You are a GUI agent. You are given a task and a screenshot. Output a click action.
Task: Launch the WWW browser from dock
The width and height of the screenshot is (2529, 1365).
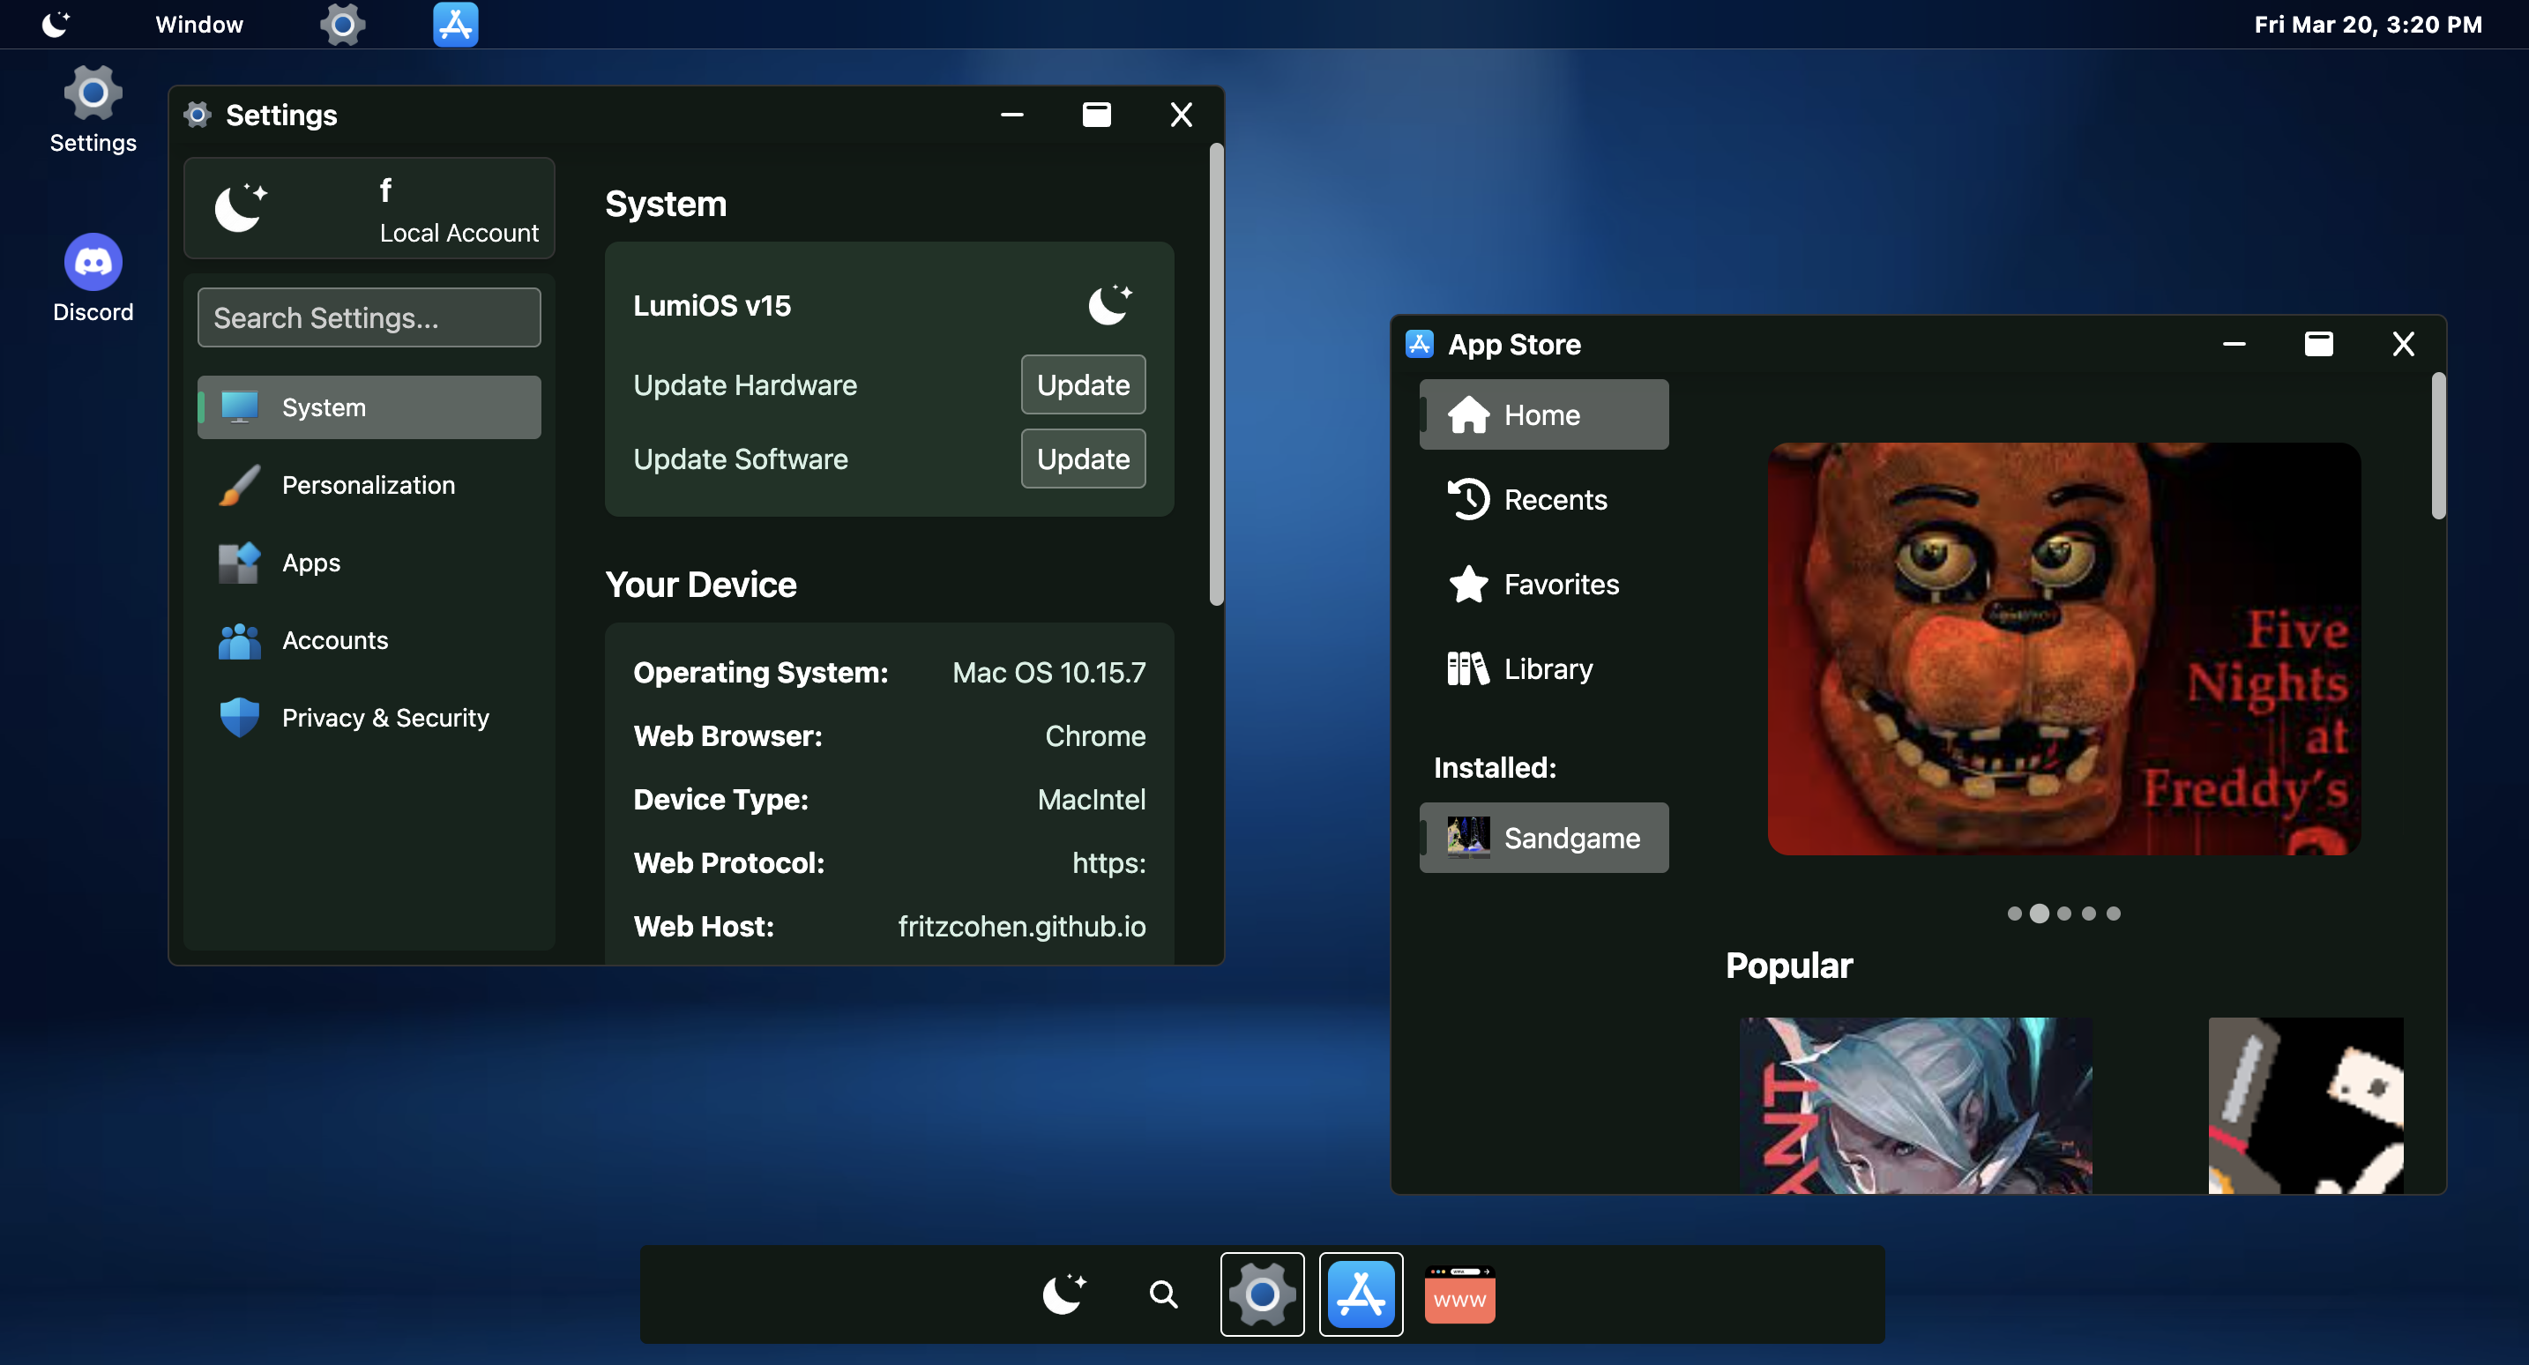pos(1458,1294)
